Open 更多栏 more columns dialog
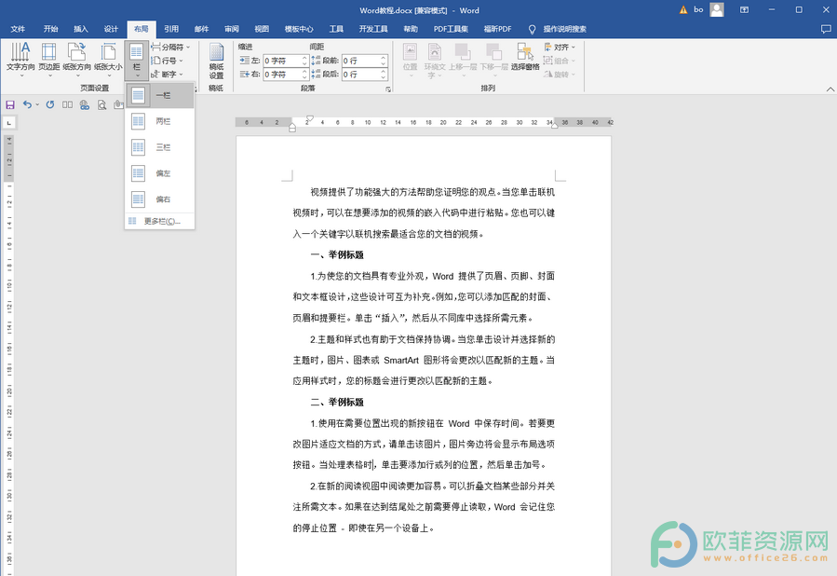Viewport: 837px width, 576px height. pos(159,221)
